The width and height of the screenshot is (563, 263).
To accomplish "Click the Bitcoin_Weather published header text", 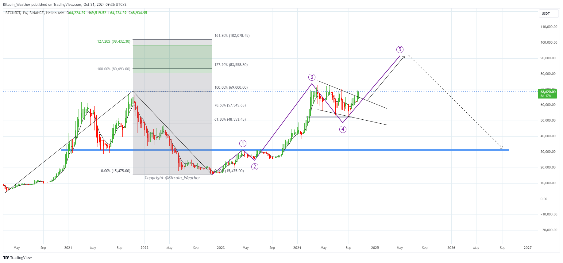I will click(65, 5).
